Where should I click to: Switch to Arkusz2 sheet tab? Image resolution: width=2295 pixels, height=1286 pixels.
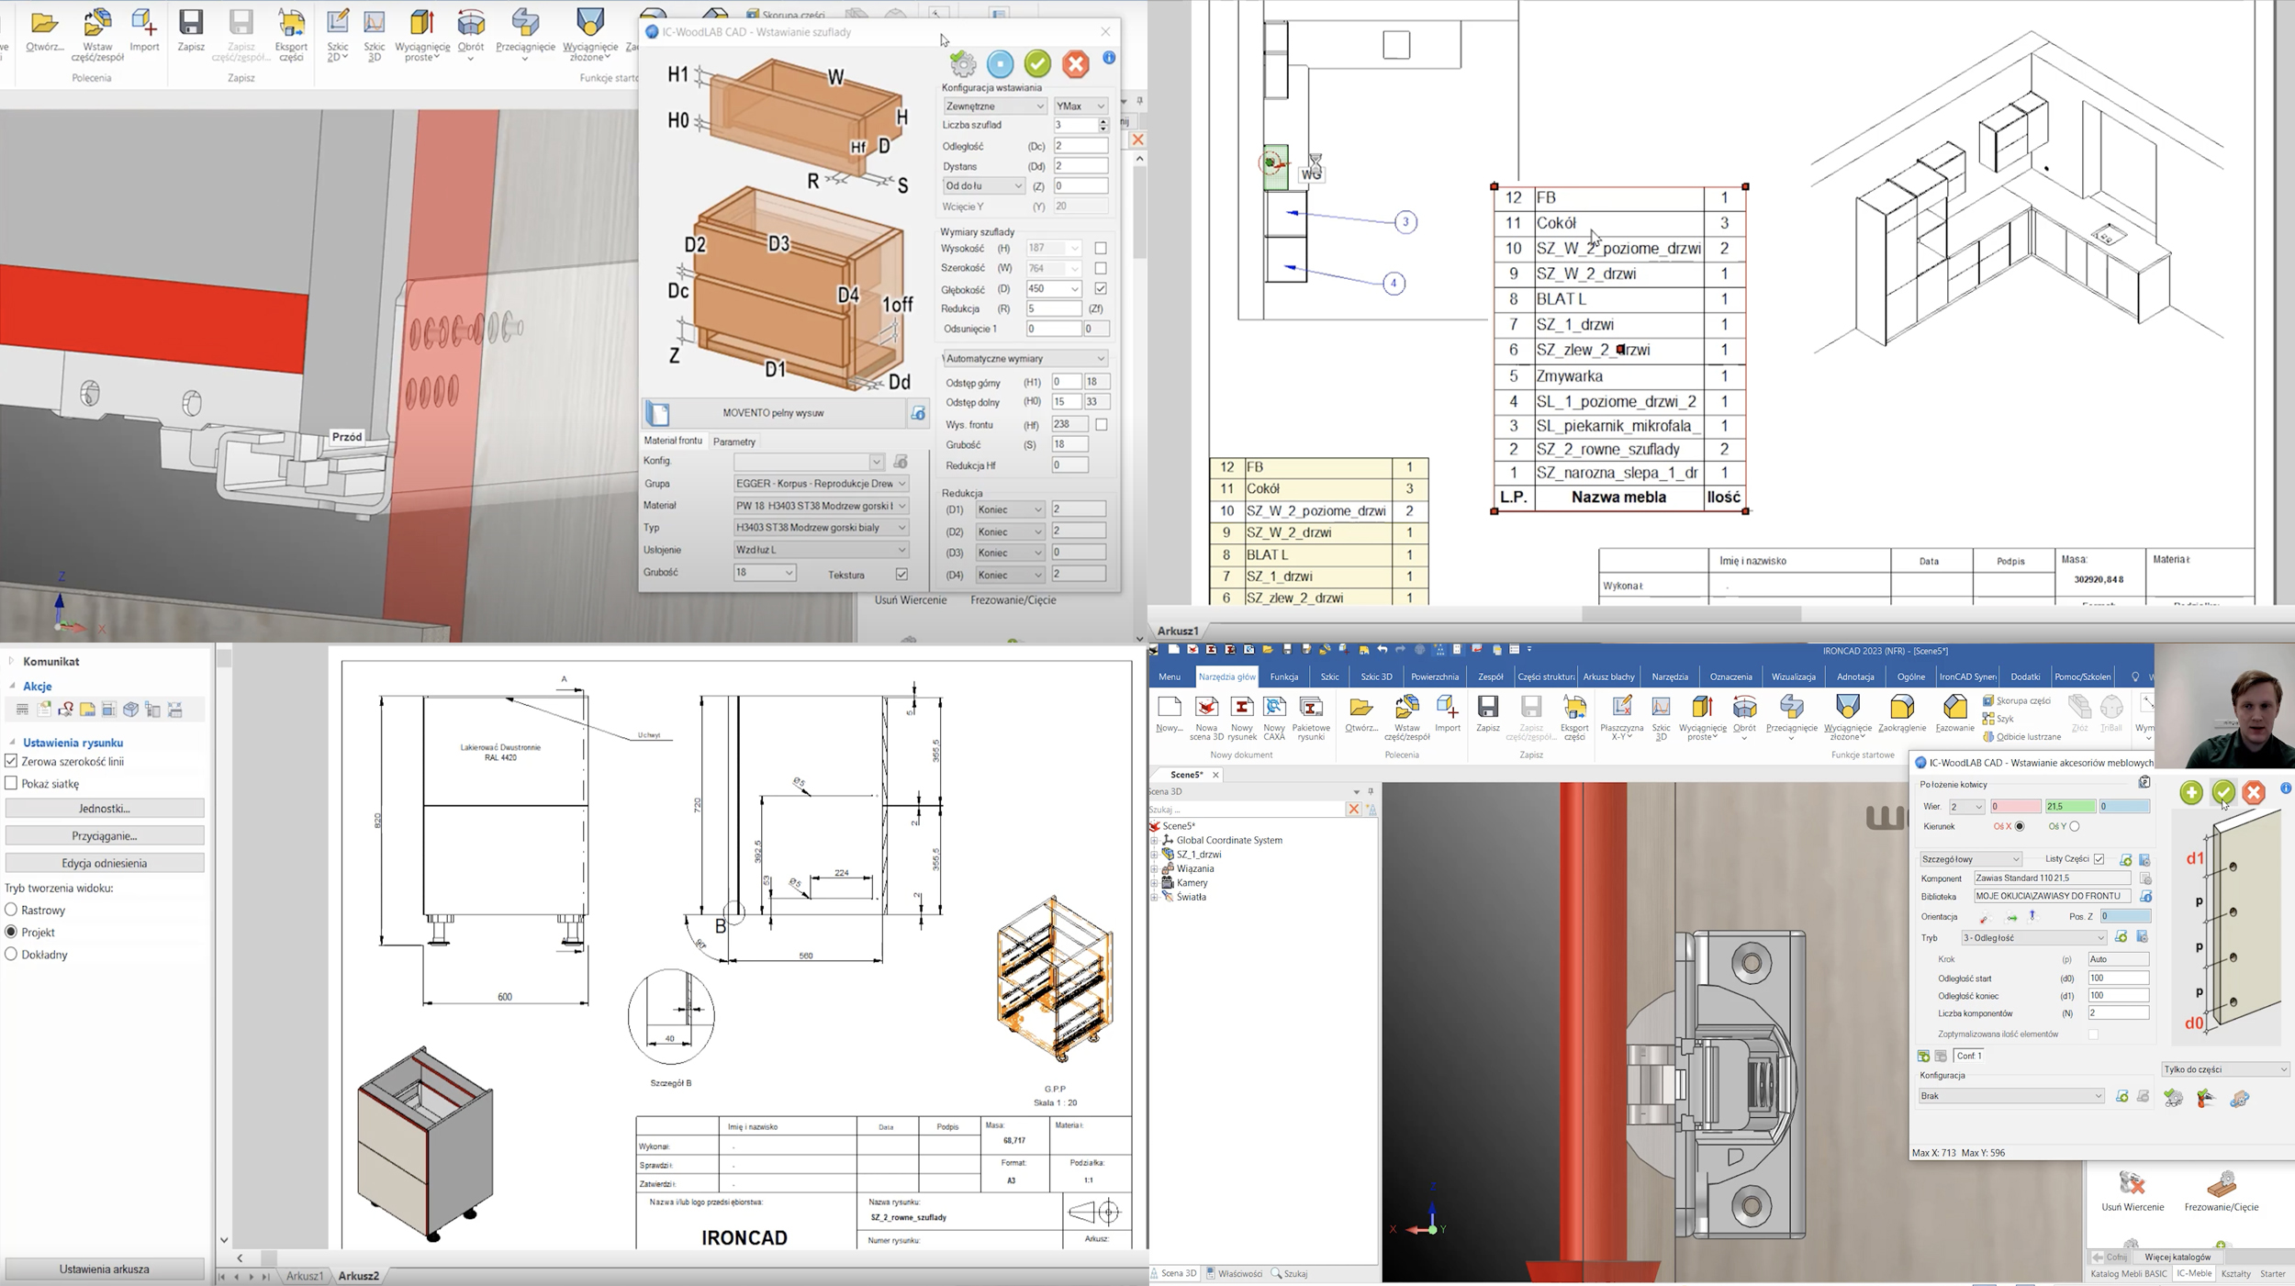click(x=358, y=1276)
